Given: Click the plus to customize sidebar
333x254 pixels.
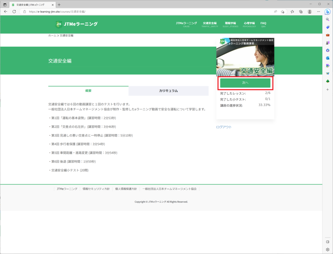Looking at the screenshot, I should [x=327, y=89].
